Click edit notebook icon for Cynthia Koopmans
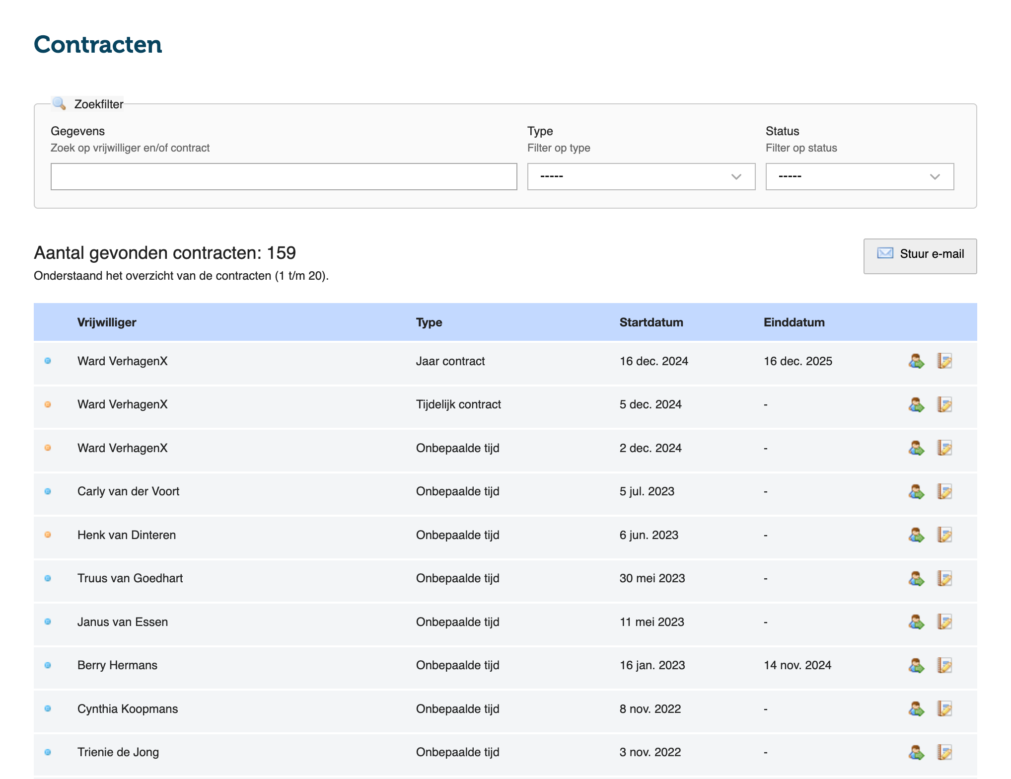This screenshot has width=1011, height=779. coord(944,709)
